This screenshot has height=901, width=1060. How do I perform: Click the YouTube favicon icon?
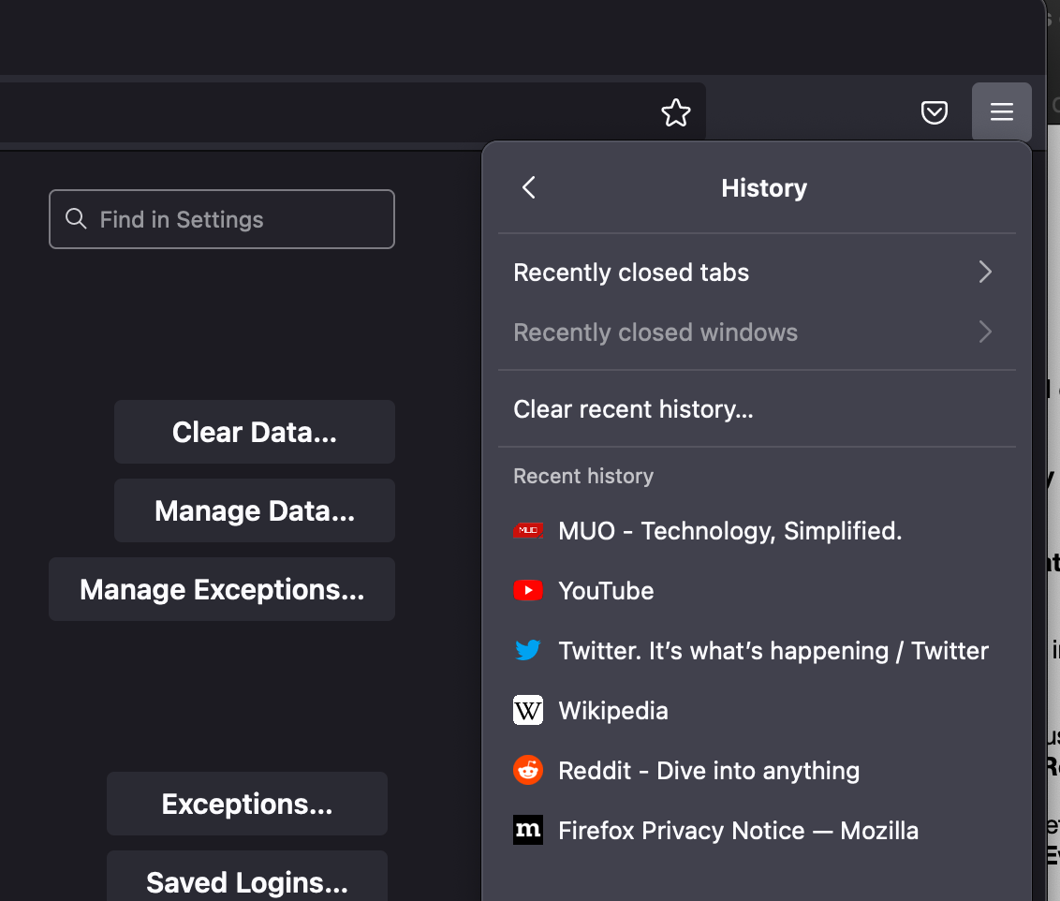528,591
